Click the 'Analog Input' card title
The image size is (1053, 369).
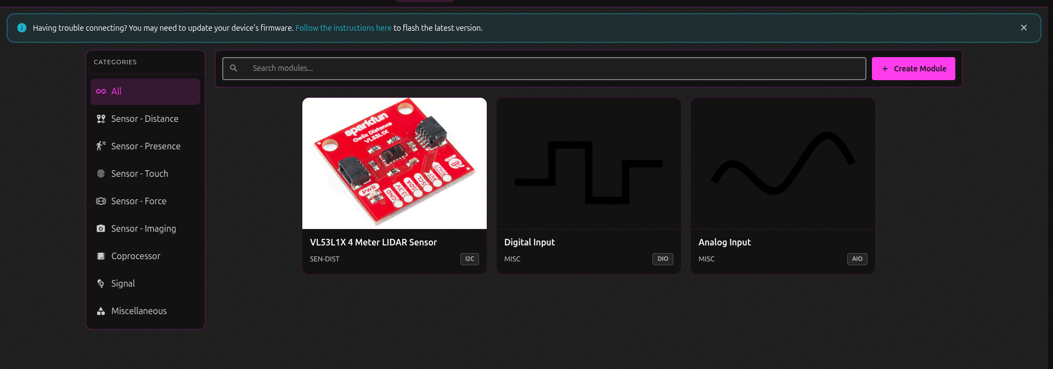point(724,242)
